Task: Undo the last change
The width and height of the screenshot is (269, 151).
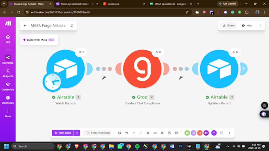Action: coord(127,133)
